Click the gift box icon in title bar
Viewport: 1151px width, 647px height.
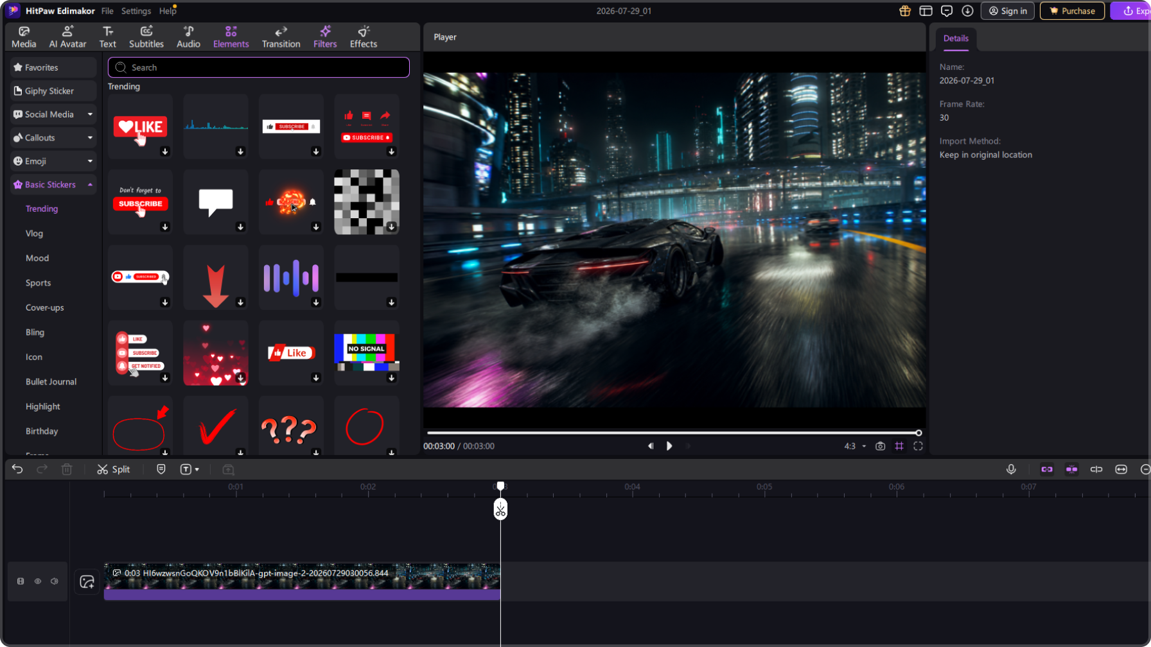905,11
